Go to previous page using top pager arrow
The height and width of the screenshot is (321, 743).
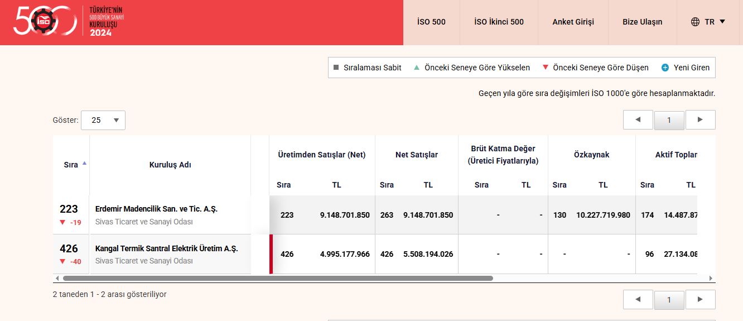coord(638,119)
